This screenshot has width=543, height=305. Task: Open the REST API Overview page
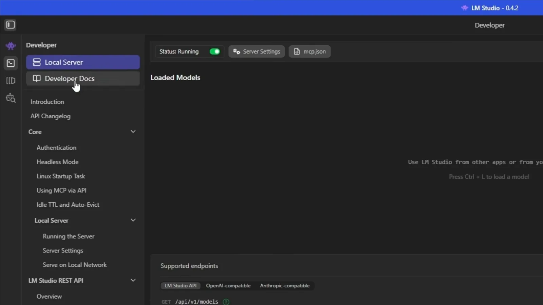[x=49, y=296]
